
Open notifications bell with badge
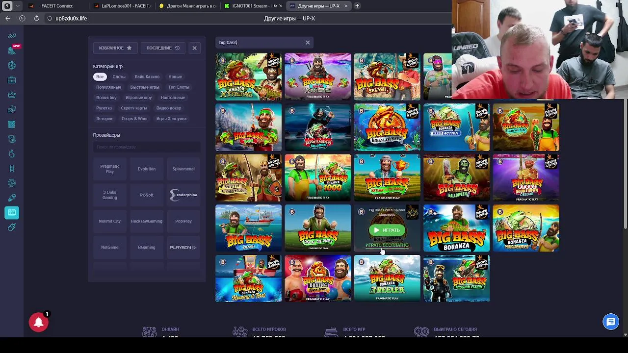[39, 322]
